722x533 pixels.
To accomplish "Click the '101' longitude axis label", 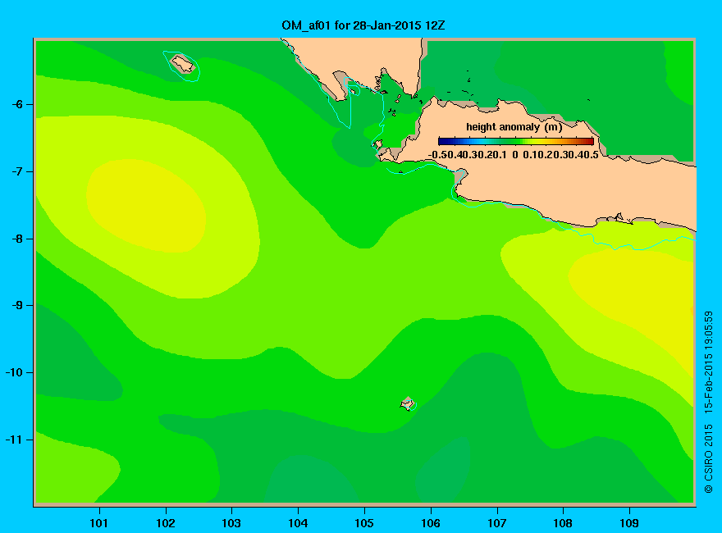I will click(x=98, y=523).
